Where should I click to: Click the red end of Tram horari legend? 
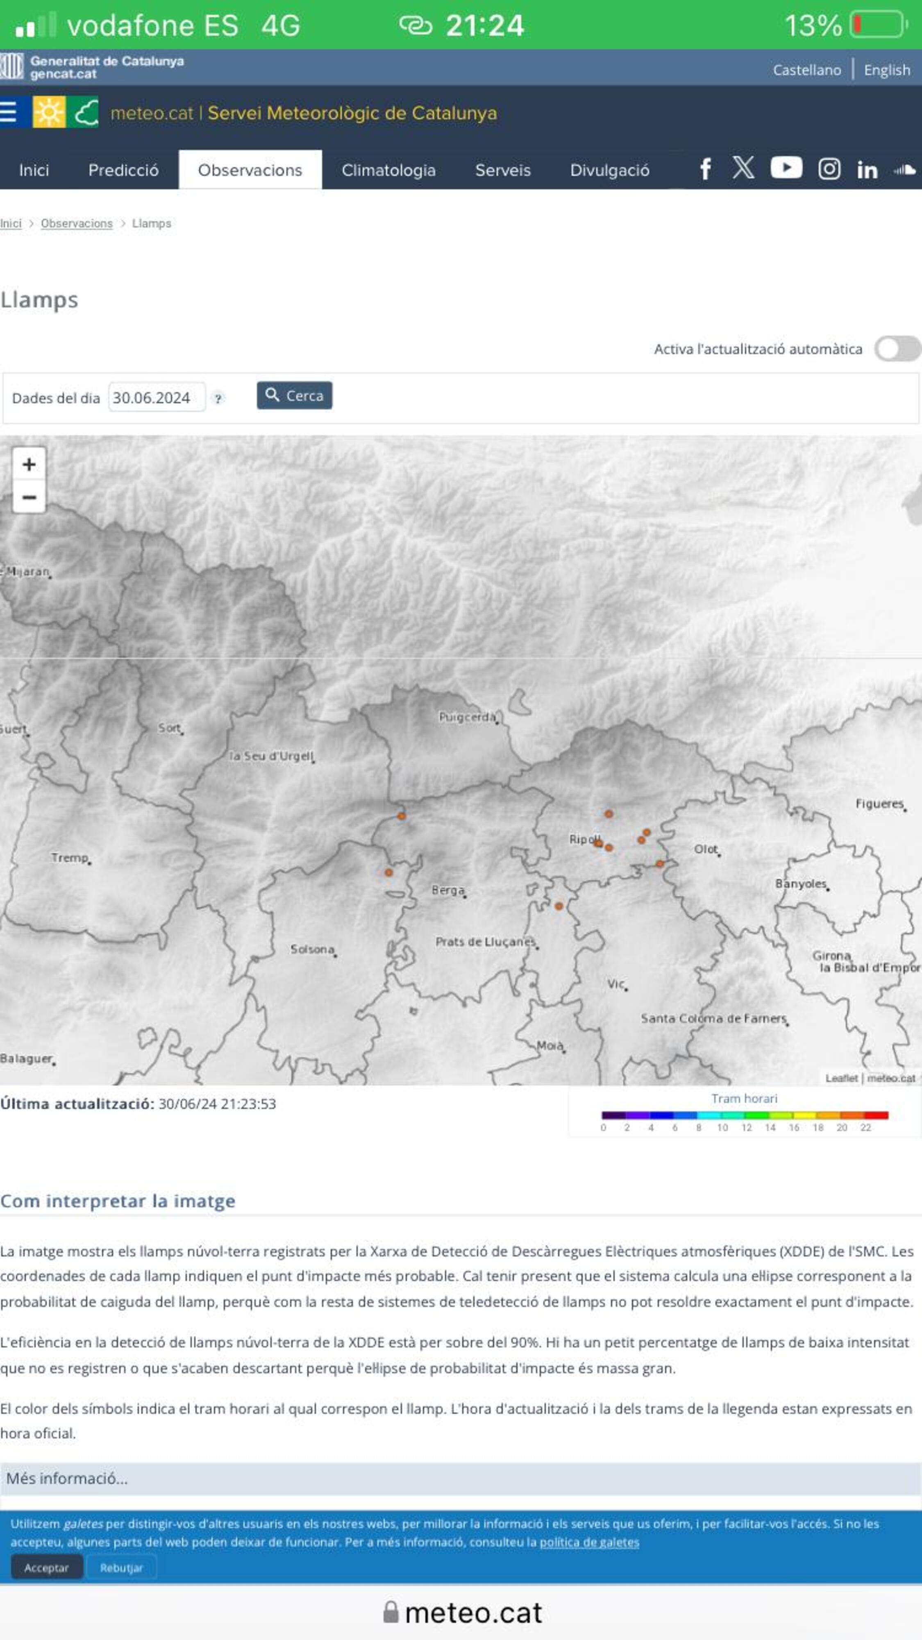click(876, 1115)
